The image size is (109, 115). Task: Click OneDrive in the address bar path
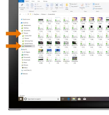pos(36,14)
